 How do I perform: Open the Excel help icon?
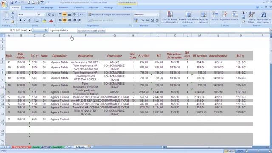(x=258, y=8)
